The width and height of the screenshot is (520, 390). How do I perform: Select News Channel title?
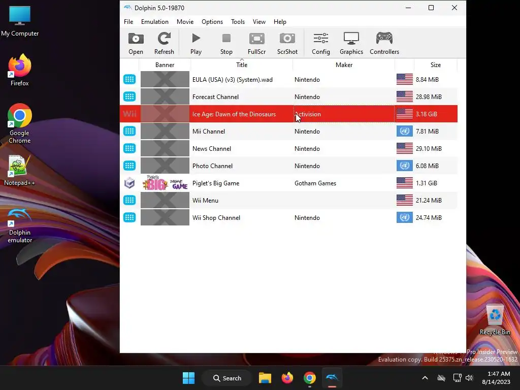click(x=212, y=149)
